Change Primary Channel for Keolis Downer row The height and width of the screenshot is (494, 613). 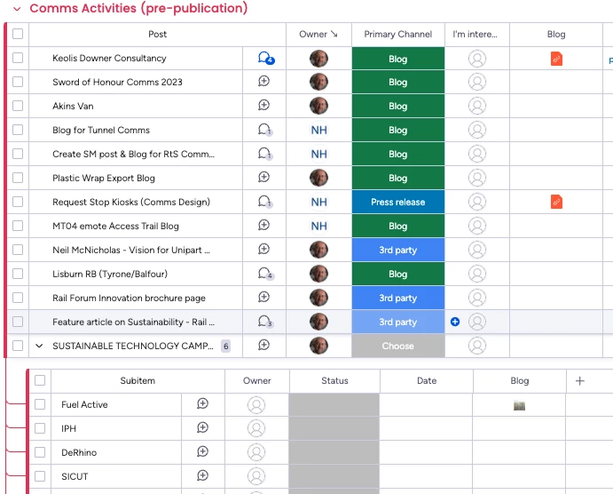(x=398, y=59)
